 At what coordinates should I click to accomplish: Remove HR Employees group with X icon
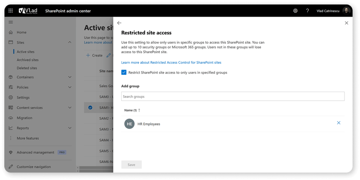click(339, 123)
